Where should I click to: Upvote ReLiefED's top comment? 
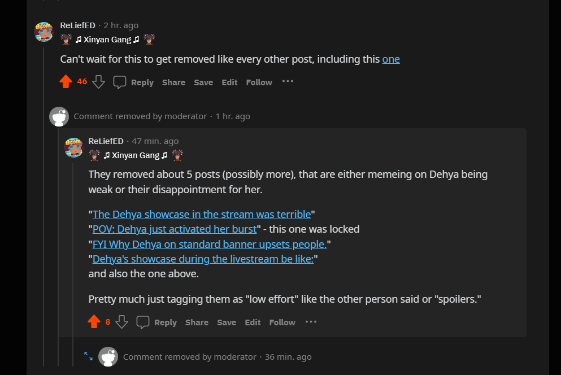pos(66,81)
